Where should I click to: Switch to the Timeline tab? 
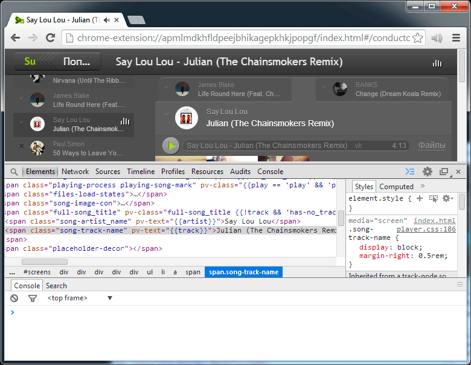(141, 172)
